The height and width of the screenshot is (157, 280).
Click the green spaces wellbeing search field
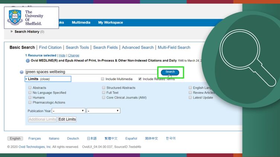pyautogui.click(x=92, y=72)
